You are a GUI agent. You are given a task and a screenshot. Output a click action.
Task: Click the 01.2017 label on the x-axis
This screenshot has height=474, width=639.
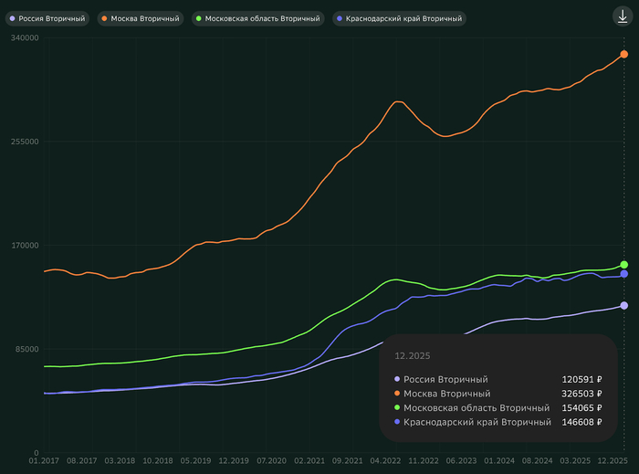(44, 462)
